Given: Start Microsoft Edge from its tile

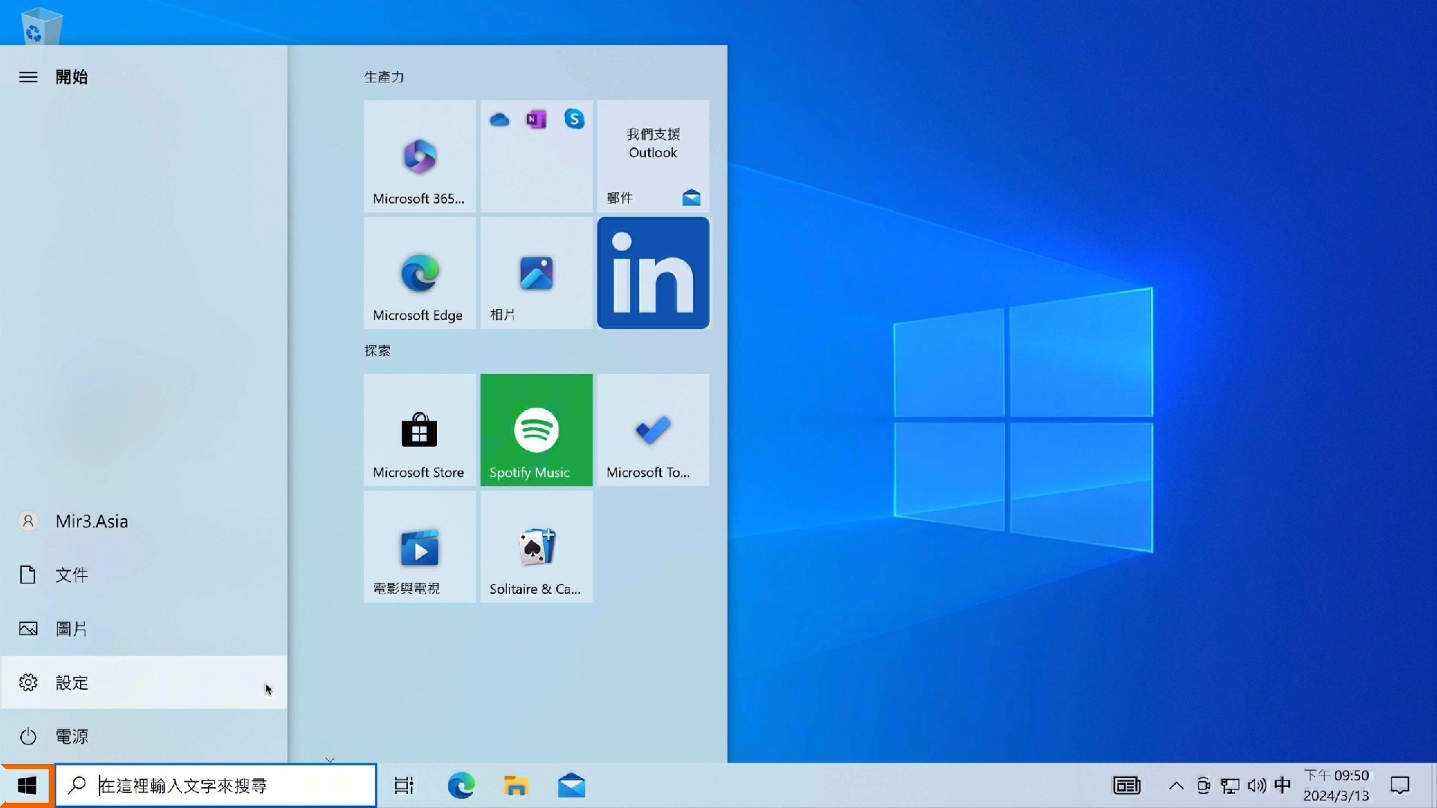Looking at the screenshot, I should [418, 273].
